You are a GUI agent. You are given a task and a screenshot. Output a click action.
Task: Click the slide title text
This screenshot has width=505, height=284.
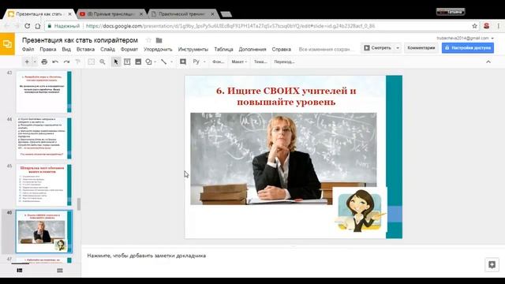click(x=286, y=96)
